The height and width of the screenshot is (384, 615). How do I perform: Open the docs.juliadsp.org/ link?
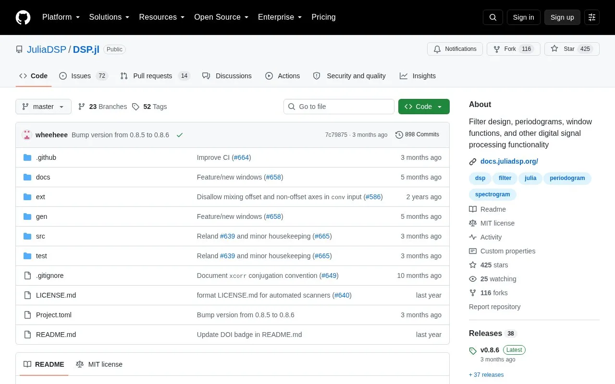509,162
